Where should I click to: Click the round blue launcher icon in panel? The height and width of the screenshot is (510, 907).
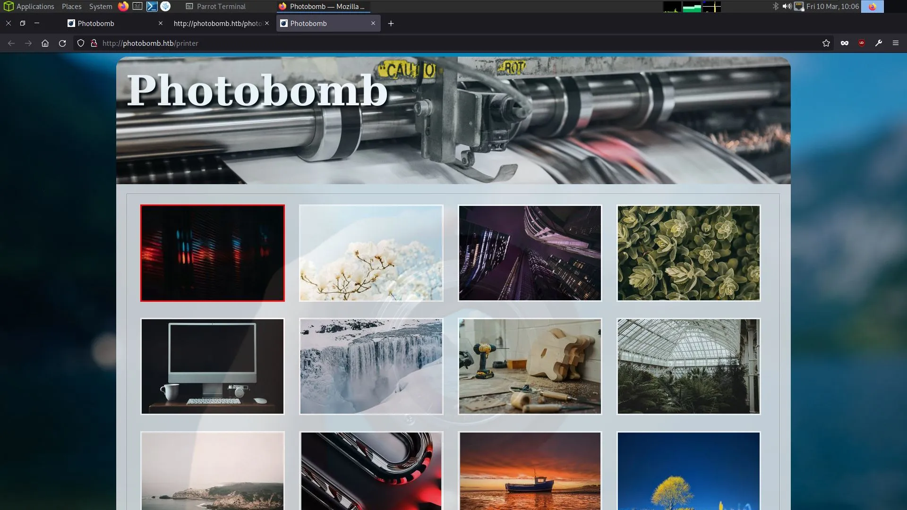pyautogui.click(x=165, y=6)
